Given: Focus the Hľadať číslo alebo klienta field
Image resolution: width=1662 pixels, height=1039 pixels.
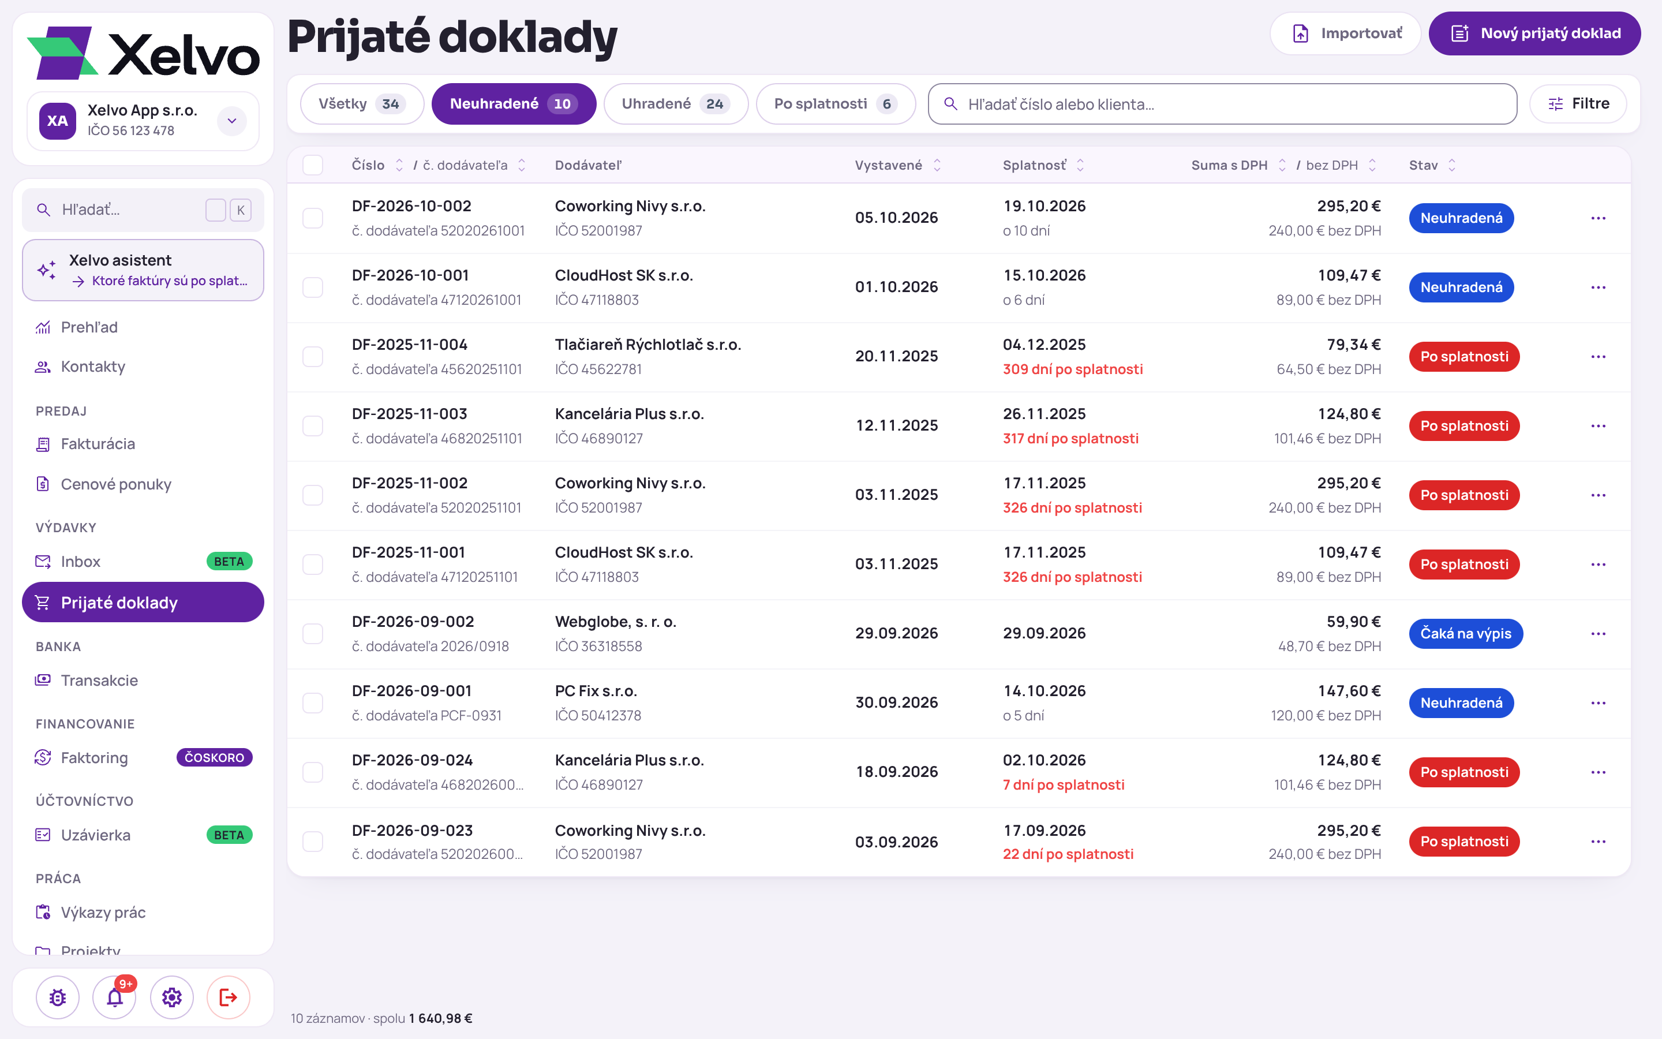Looking at the screenshot, I should pyautogui.click(x=1222, y=104).
